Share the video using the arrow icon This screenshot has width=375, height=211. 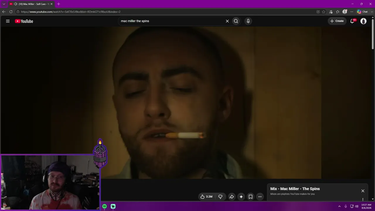(x=231, y=197)
